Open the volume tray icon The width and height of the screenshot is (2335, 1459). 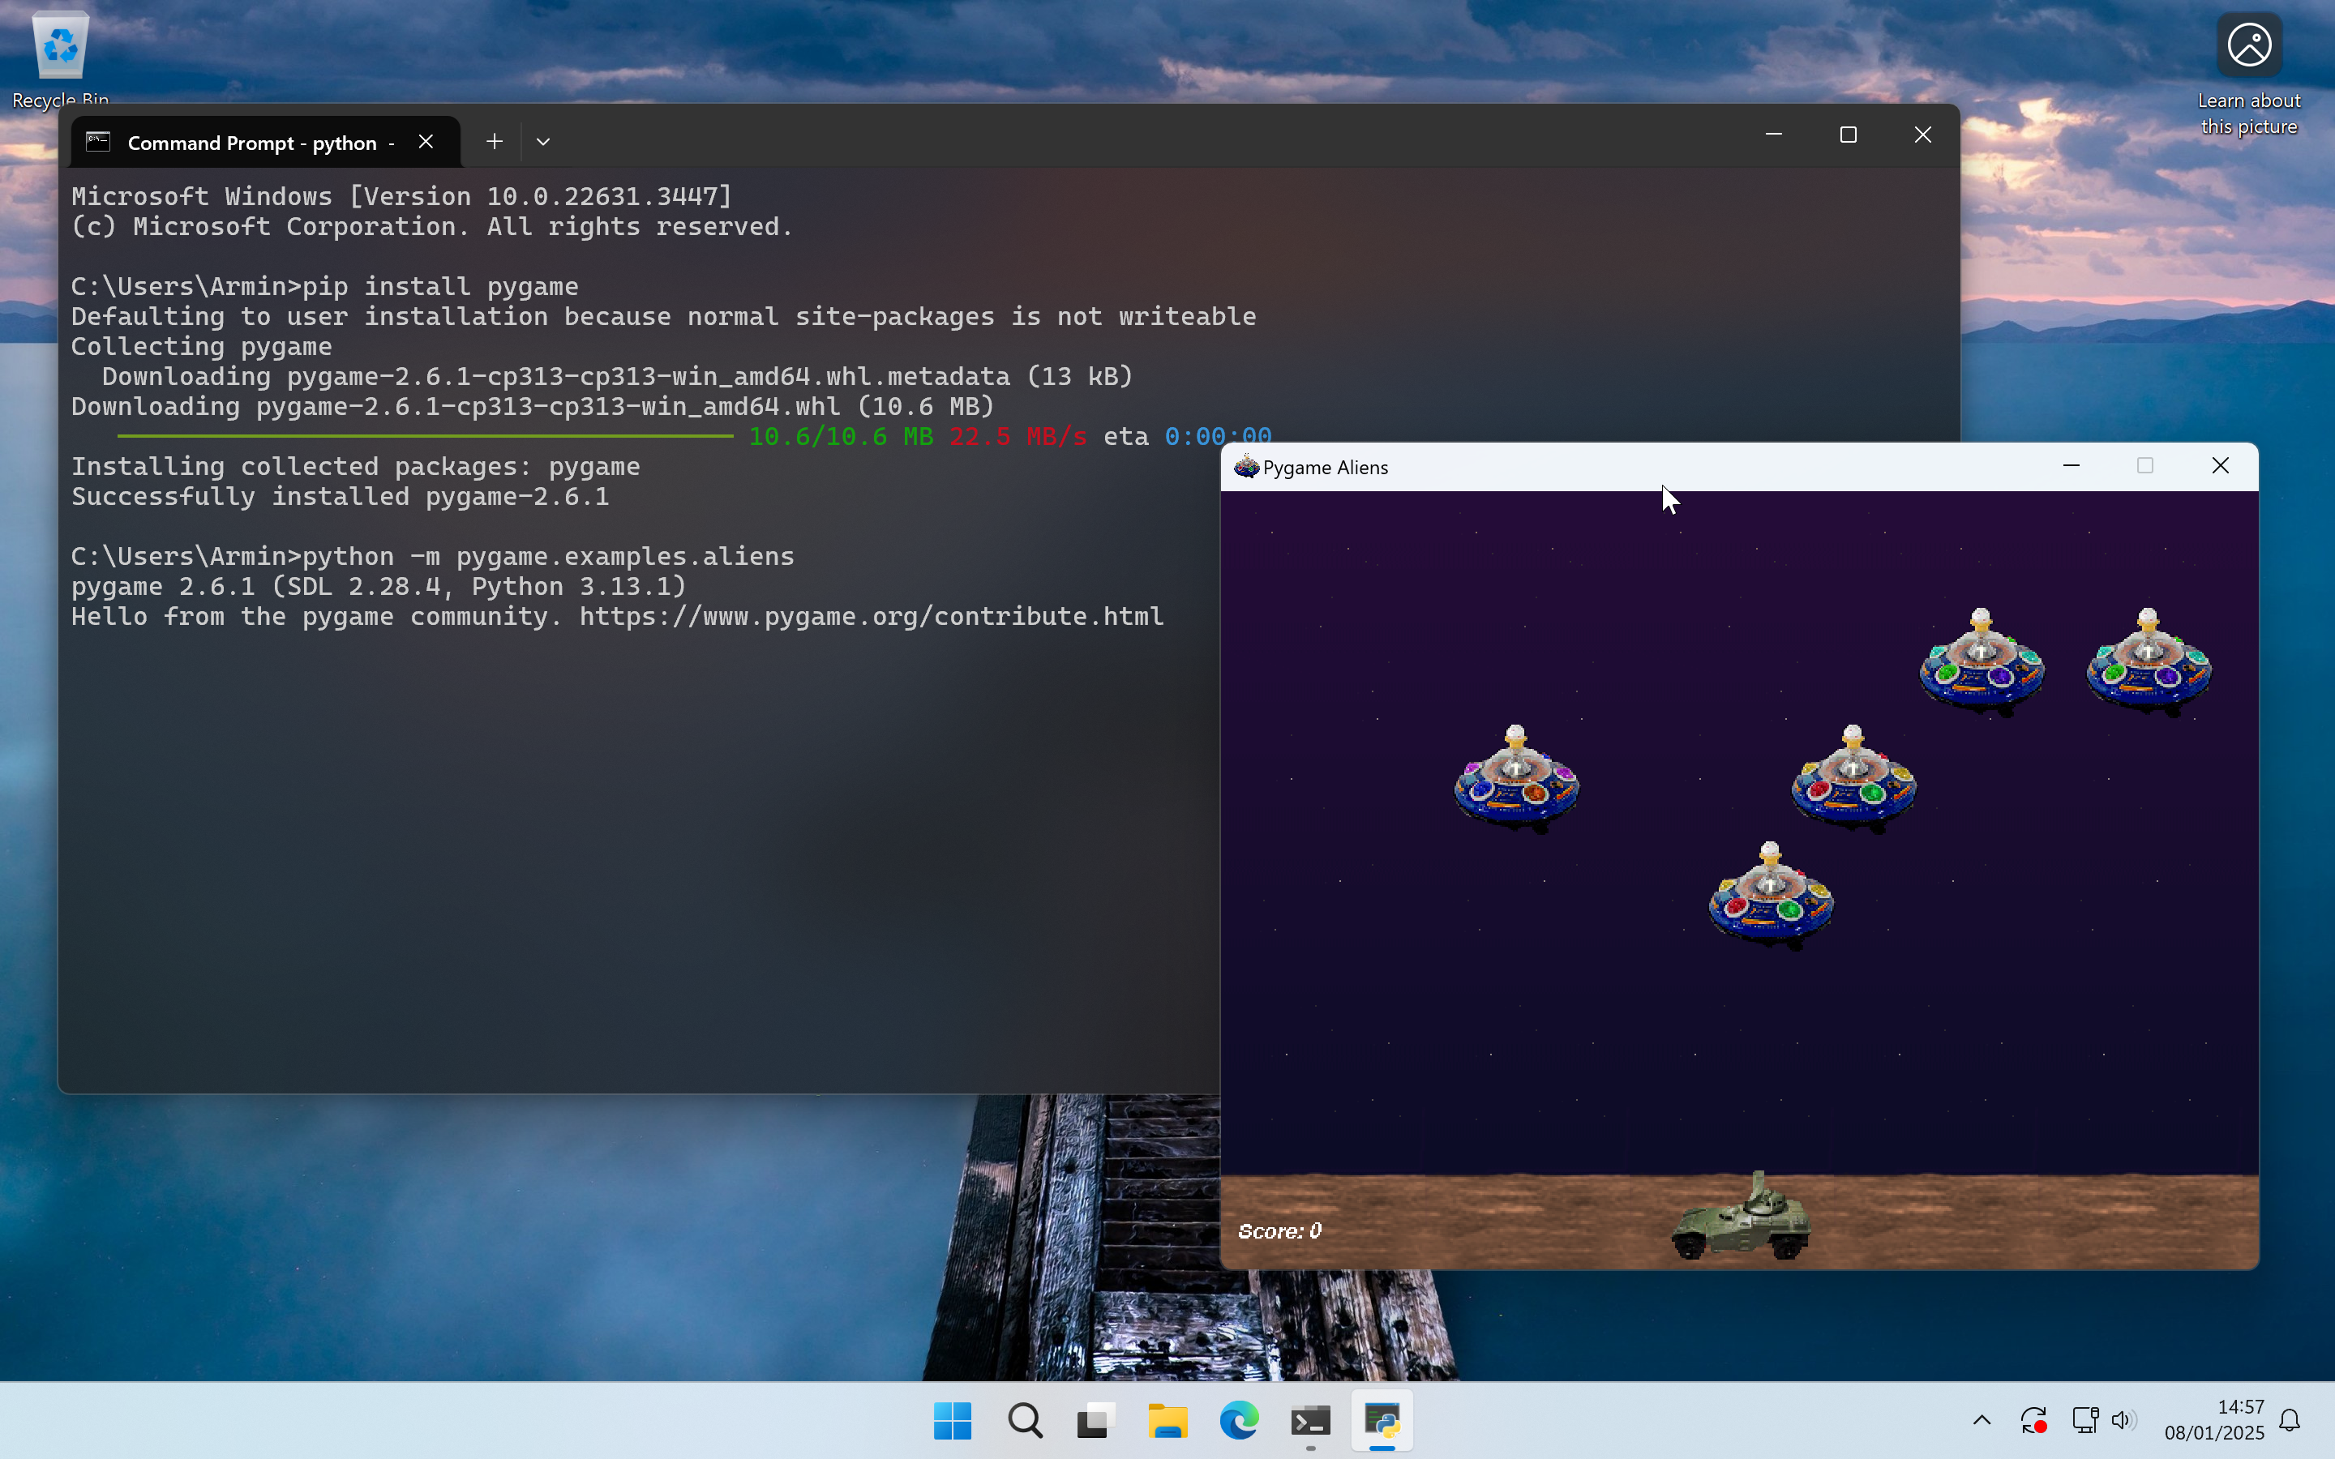[x=2123, y=1419]
